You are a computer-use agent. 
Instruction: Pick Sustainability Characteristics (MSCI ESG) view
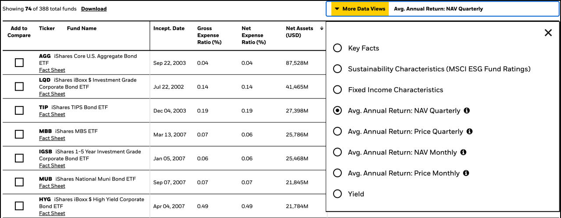tap(337, 69)
